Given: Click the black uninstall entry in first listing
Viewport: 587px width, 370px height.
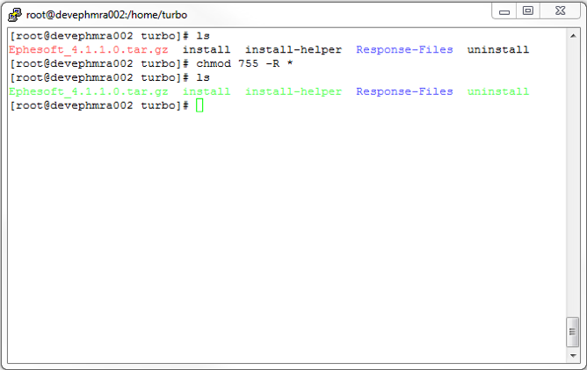Looking at the screenshot, I should point(497,50).
